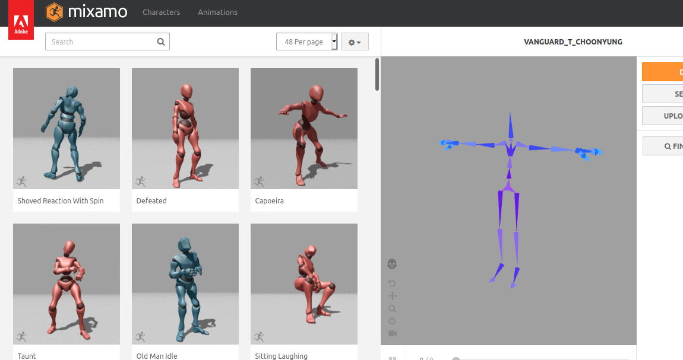The image size is (683, 360).
Task: Click the skull display icon in viewport
Action: pyautogui.click(x=393, y=264)
